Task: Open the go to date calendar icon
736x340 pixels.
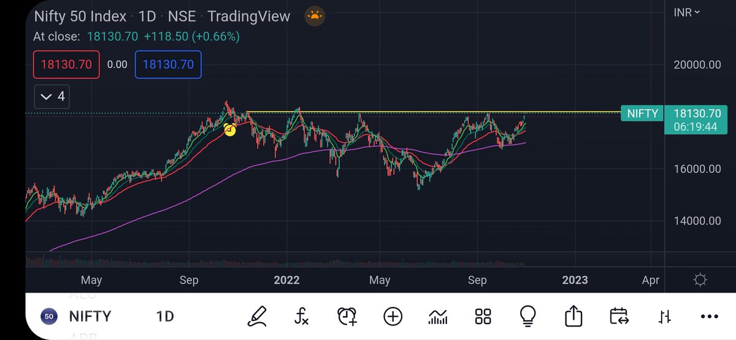Action: (x=619, y=316)
